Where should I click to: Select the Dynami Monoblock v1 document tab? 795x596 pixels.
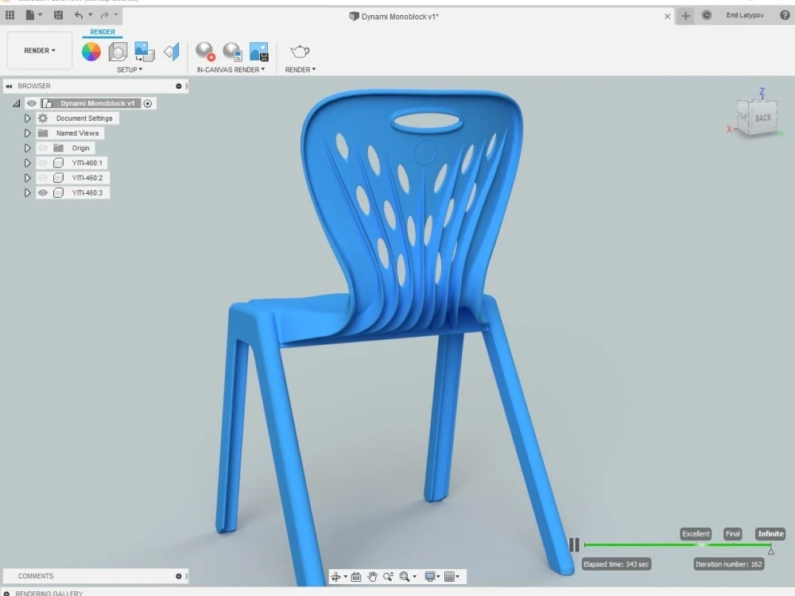point(394,16)
